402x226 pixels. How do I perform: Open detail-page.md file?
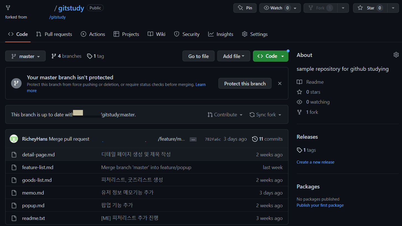tap(38, 155)
